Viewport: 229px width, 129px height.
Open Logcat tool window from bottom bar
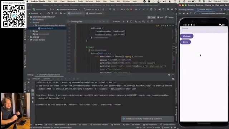(83, 125)
